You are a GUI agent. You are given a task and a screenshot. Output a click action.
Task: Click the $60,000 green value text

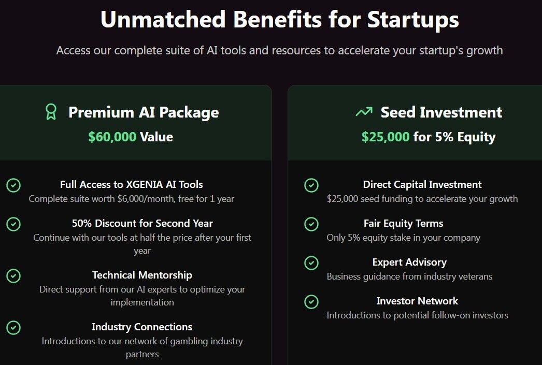coord(112,137)
